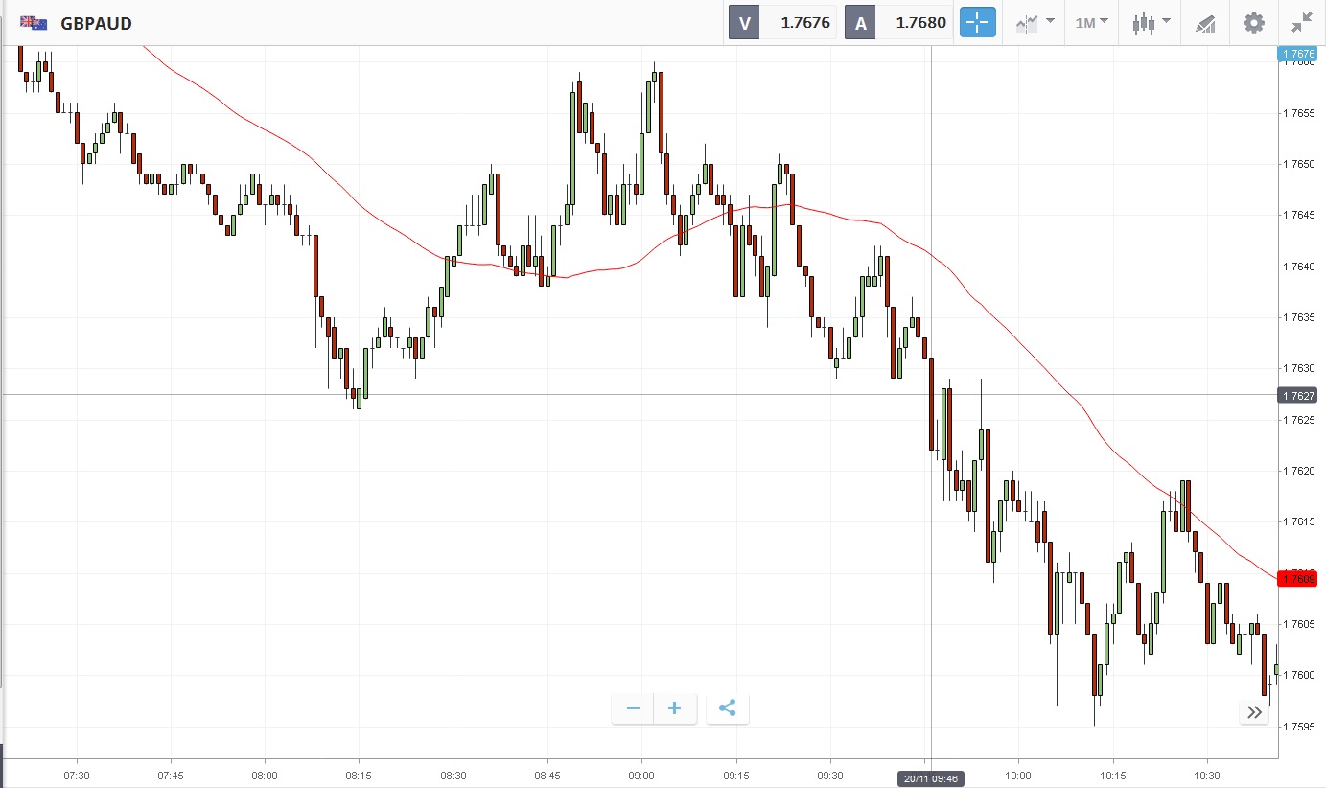Open the candlestick chart type dropdown
This screenshot has height=788, width=1326.
pyautogui.click(x=1151, y=23)
